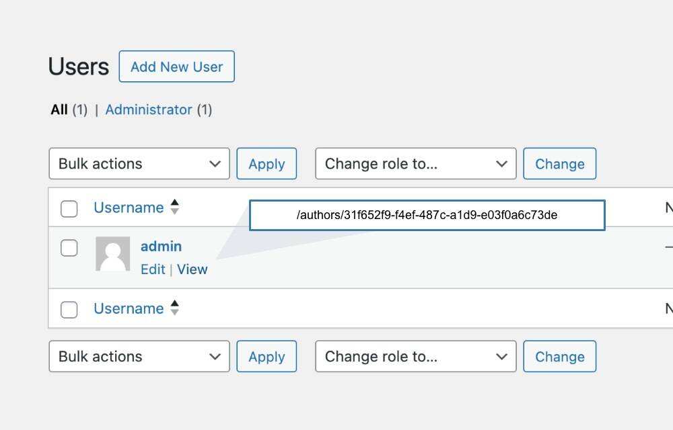The width and height of the screenshot is (673, 430).
Task: Expand the bottom Change role to dropdown
Action: coord(415,357)
